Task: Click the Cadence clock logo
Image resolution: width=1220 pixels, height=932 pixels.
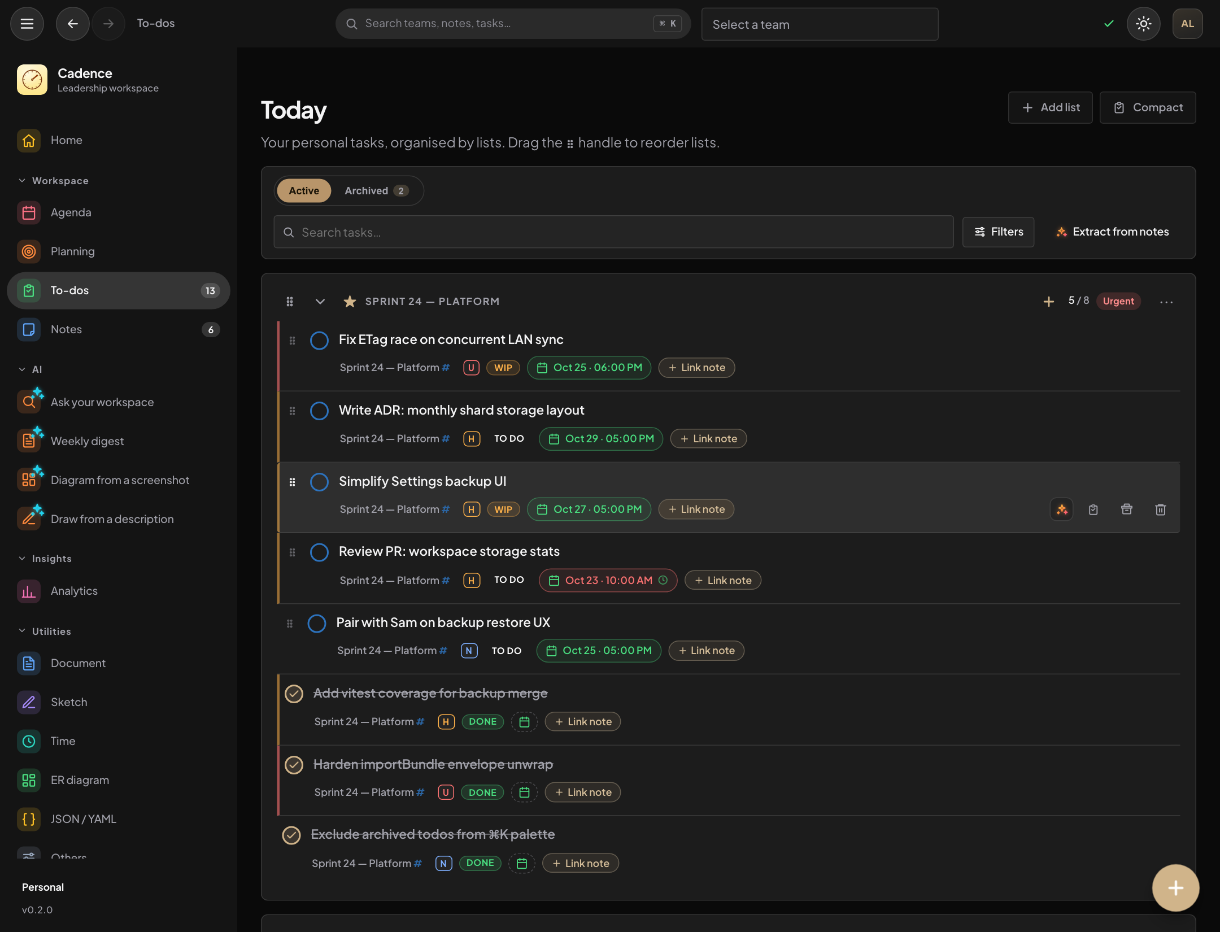Action: (32, 80)
